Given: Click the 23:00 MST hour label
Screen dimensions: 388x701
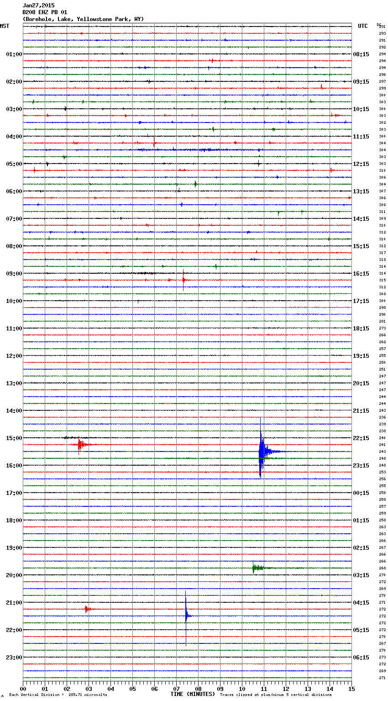Looking at the screenshot, I should [x=14, y=658].
